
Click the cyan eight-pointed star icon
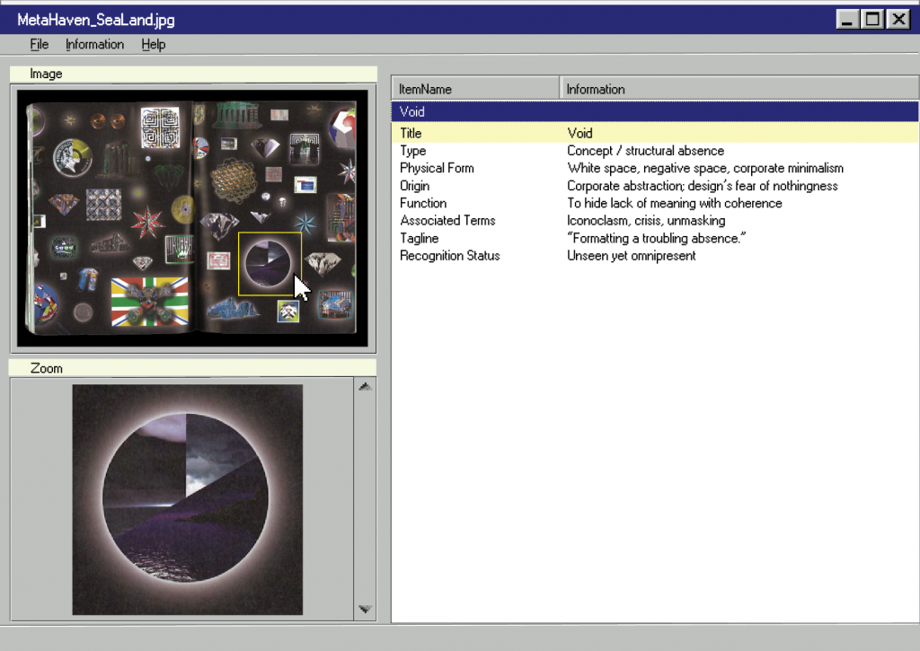pos(305,223)
